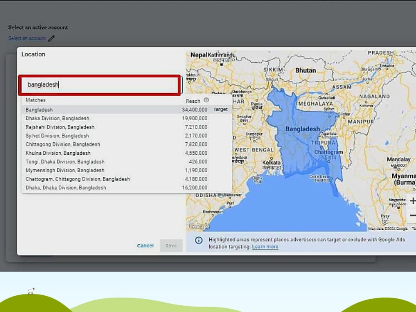Select the Bangladesh country match
Image resolution: width=416 pixels, height=312 pixels.
pyautogui.click(x=126, y=109)
